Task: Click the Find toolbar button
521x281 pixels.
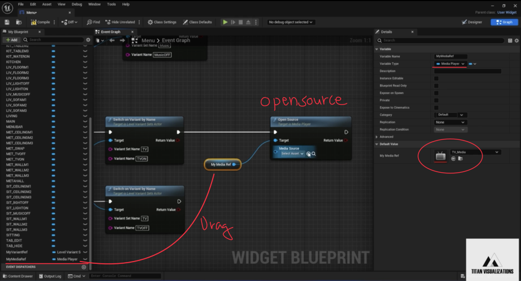Action: [x=94, y=22]
